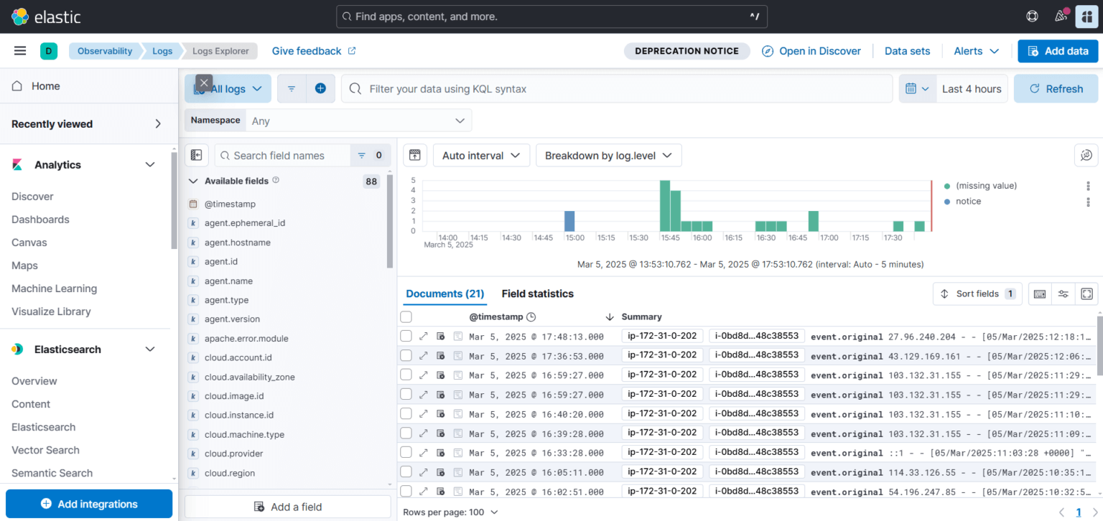The height and width of the screenshot is (521, 1103).
Task: Select the checkbox on the first document row
Action: 406,336
